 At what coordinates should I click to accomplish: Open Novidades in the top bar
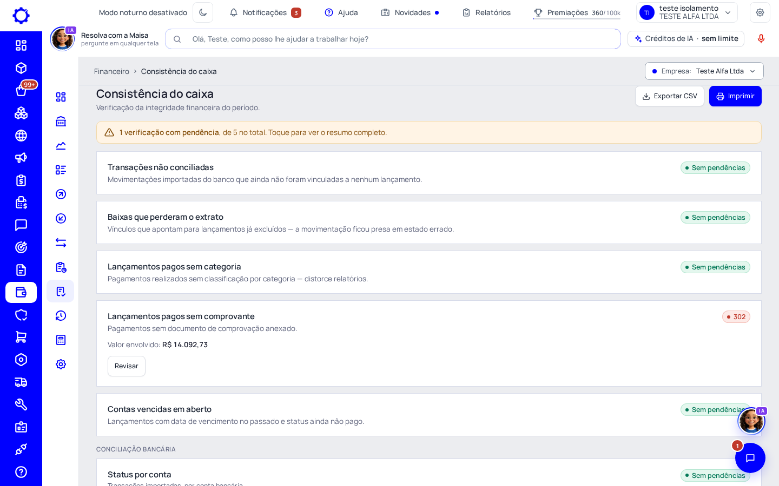point(410,12)
